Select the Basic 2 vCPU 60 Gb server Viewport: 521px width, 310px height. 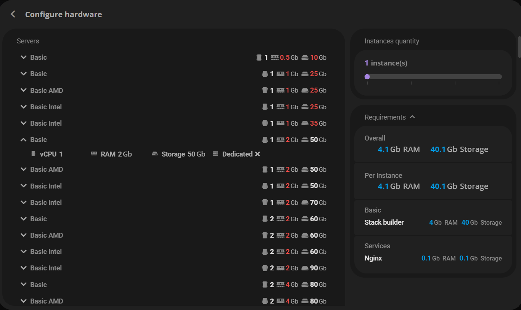[39, 219]
